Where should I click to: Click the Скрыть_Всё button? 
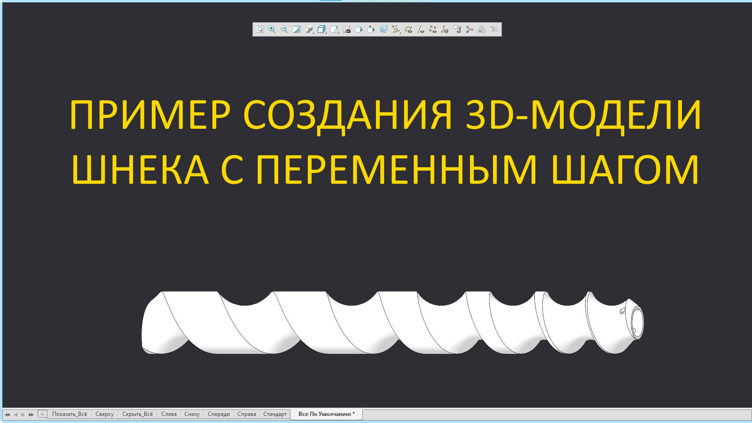tap(139, 414)
